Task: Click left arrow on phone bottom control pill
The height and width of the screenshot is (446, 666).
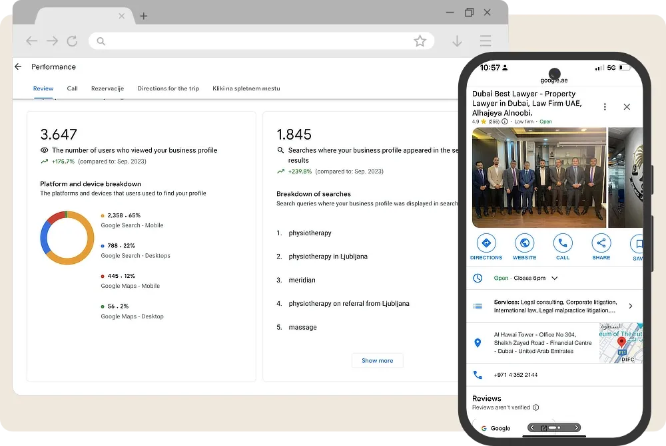Action: (532, 428)
